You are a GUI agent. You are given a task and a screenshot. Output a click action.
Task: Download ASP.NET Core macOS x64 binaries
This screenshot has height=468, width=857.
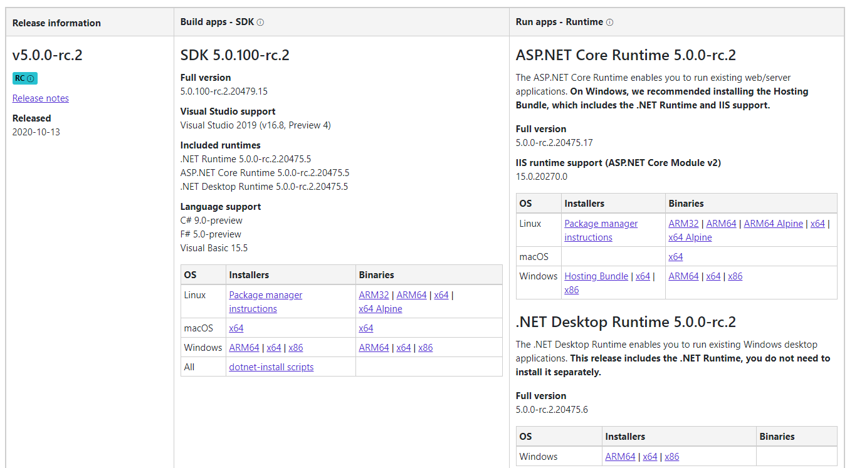tap(676, 256)
